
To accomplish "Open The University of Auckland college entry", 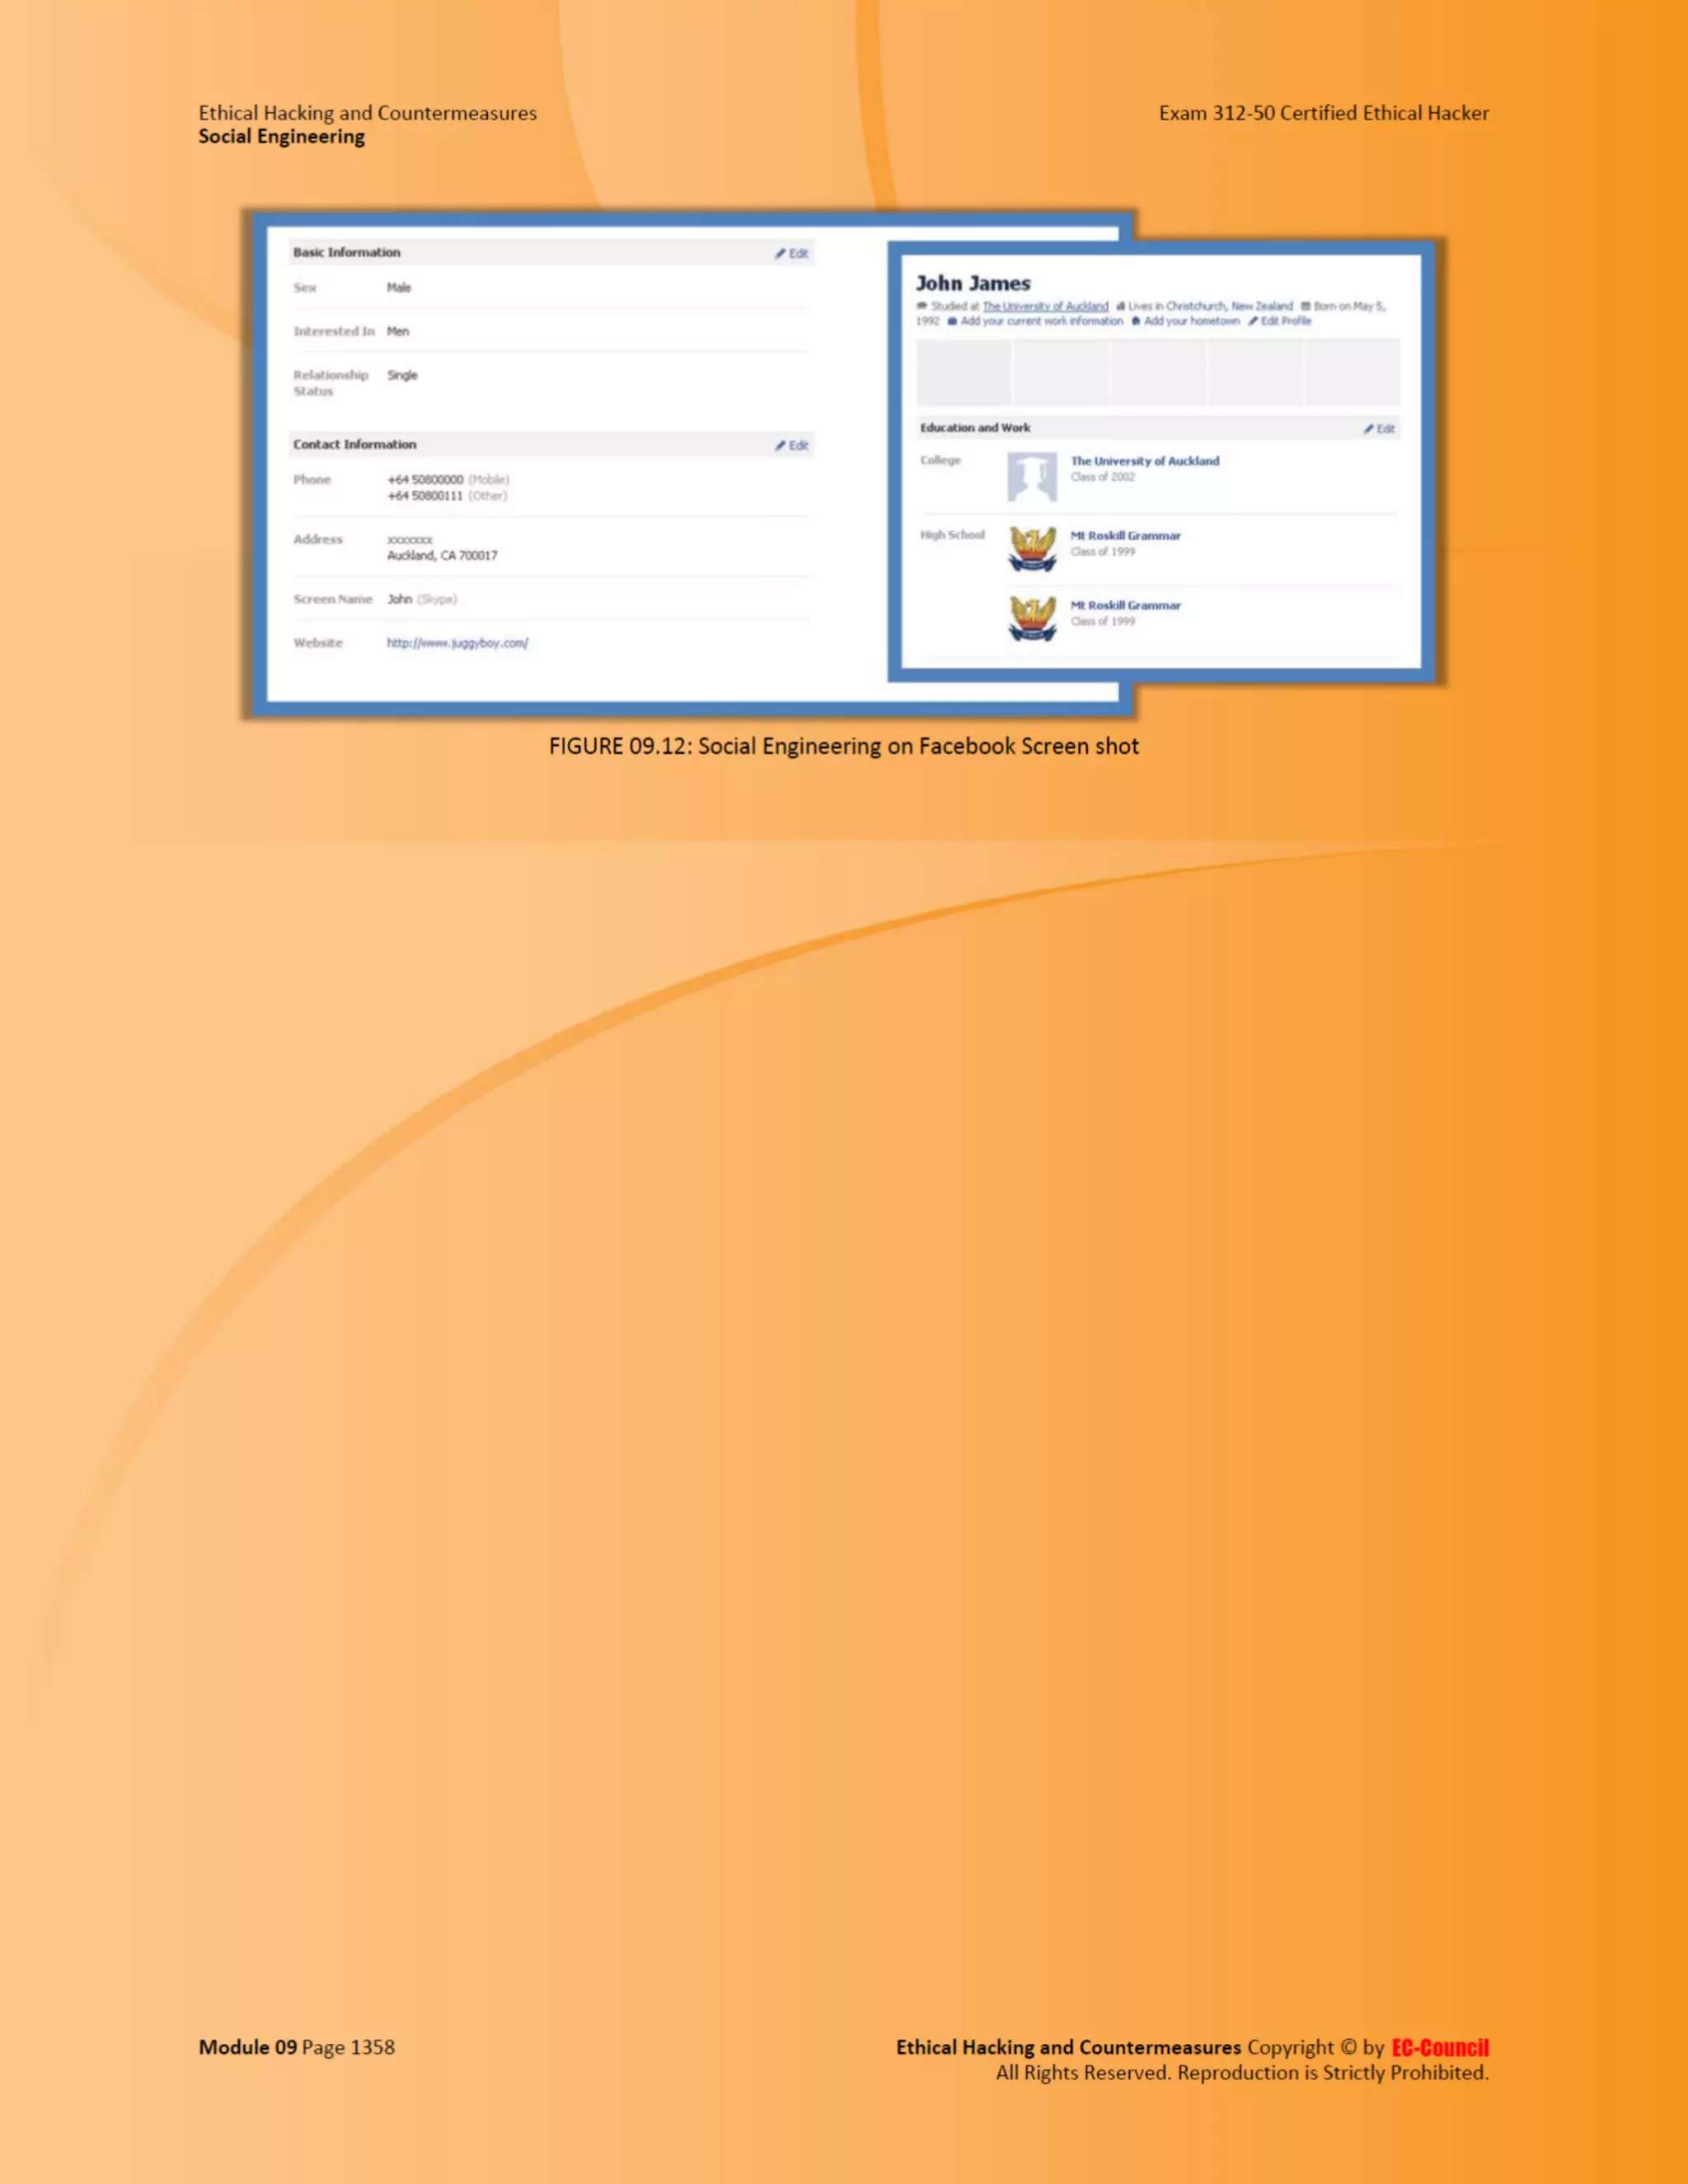I will [x=1144, y=461].
